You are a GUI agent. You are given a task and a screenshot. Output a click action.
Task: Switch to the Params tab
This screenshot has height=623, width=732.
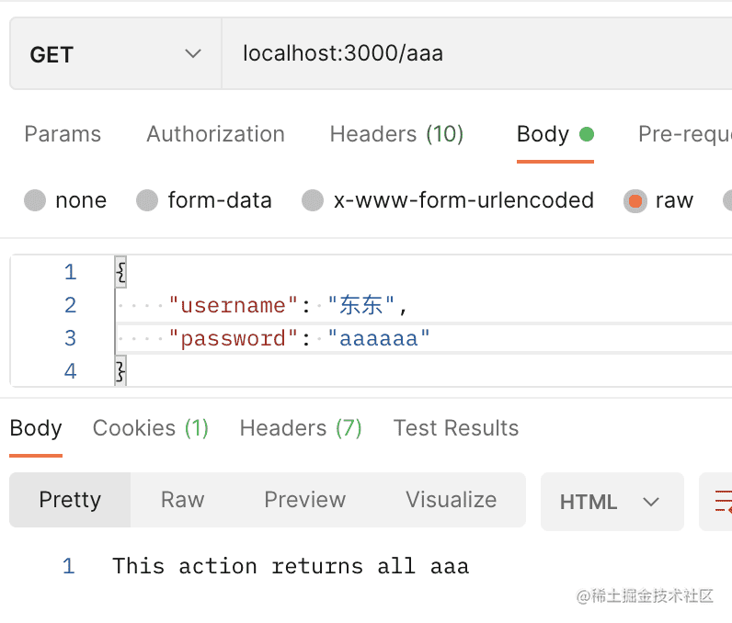63,134
